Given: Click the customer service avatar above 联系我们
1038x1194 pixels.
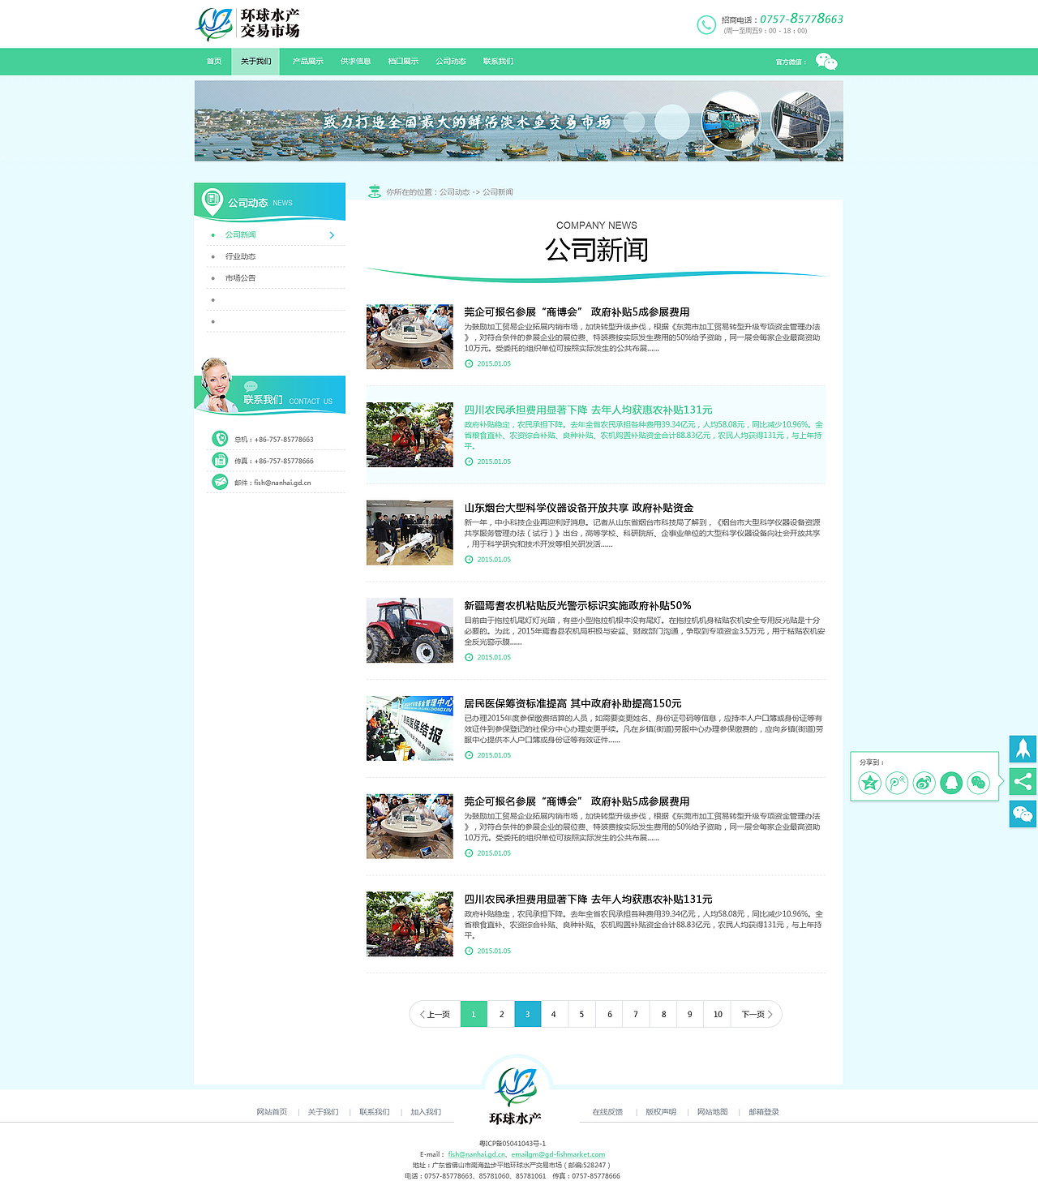Looking at the screenshot, I should pyautogui.click(x=216, y=384).
